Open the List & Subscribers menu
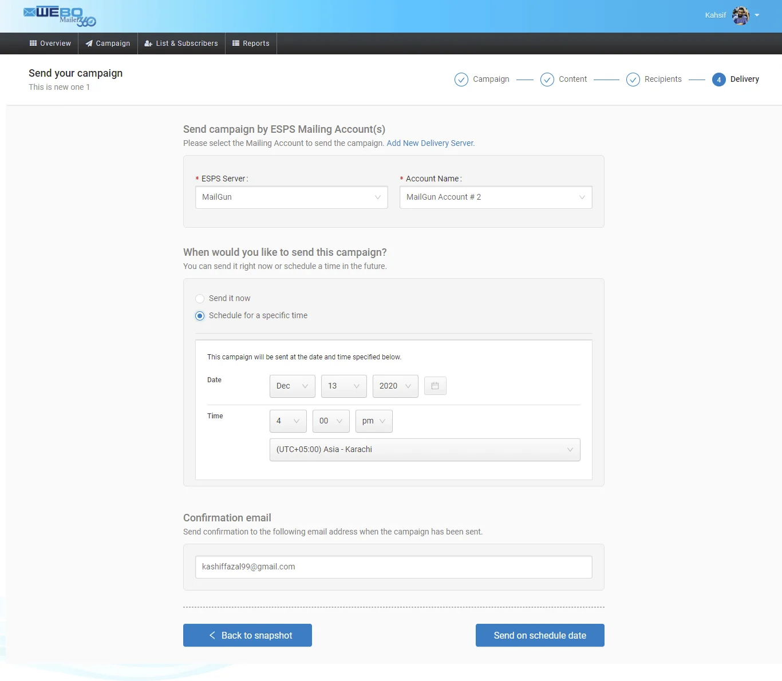 click(181, 43)
